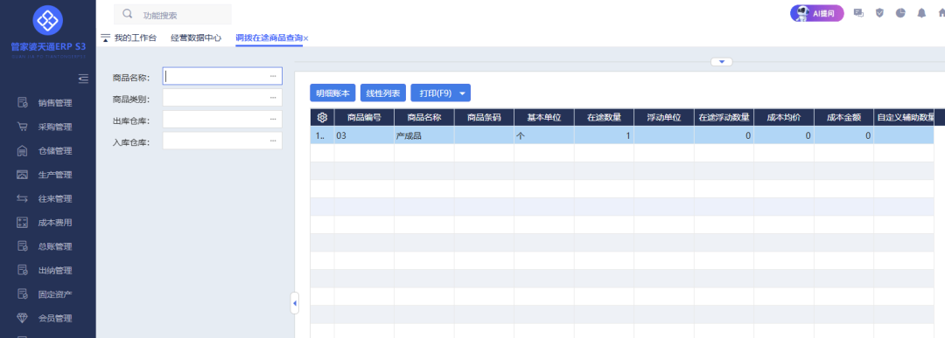Click the 在途数量 column header
Screen dimensions: 945x338
pos(604,117)
